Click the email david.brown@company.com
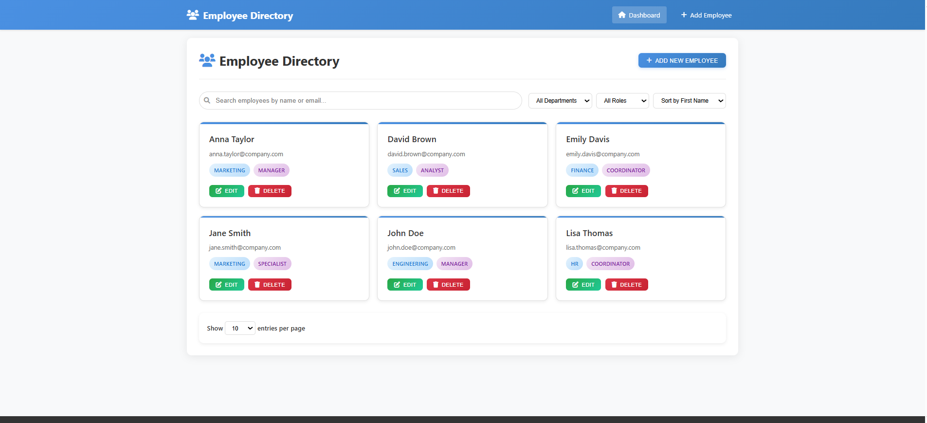 (x=426, y=154)
